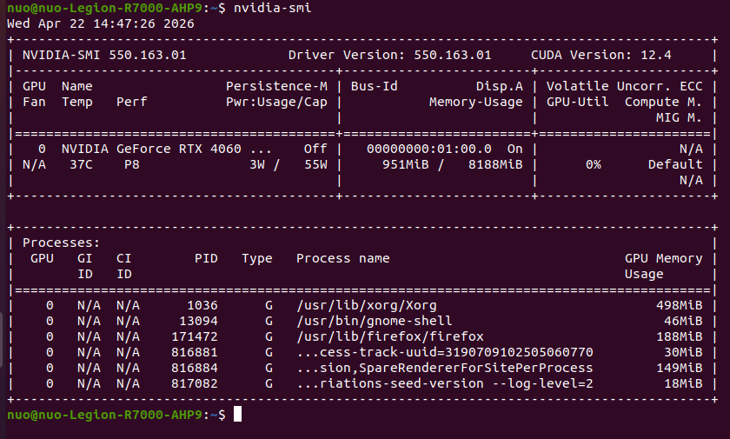Click the bus id '00000000:01:00.0'

[x=428, y=149]
